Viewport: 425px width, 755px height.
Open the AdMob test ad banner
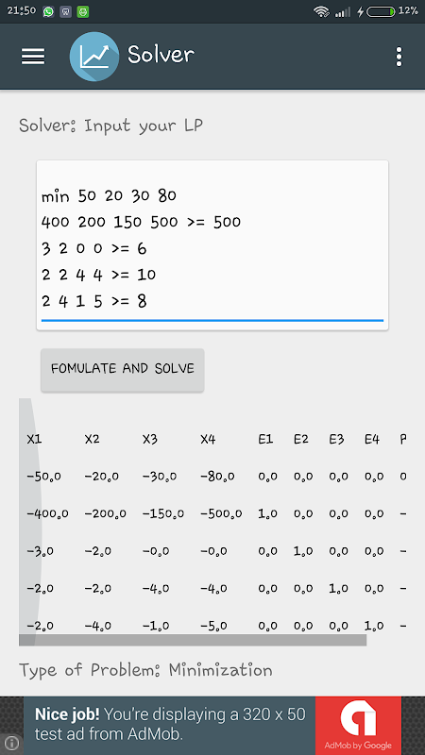click(x=212, y=725)
